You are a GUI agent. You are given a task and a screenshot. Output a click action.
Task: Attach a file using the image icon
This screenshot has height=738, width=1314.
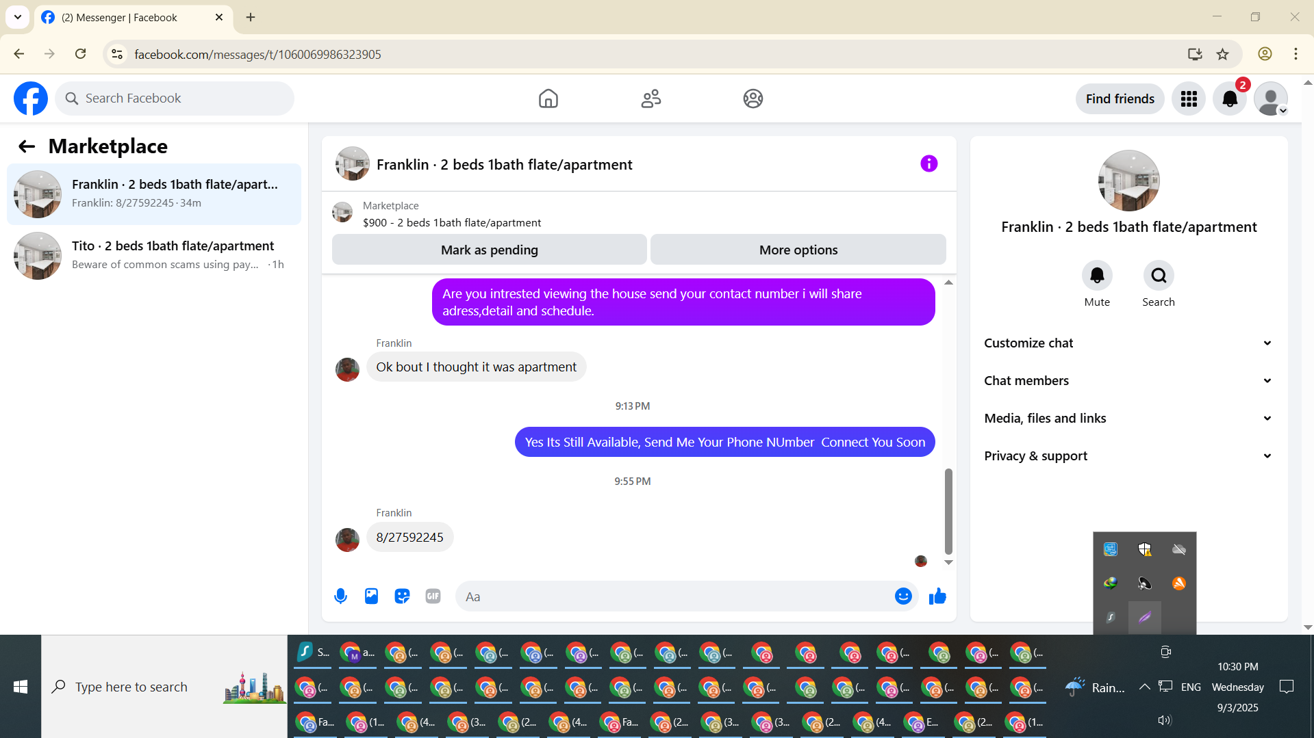371,596
